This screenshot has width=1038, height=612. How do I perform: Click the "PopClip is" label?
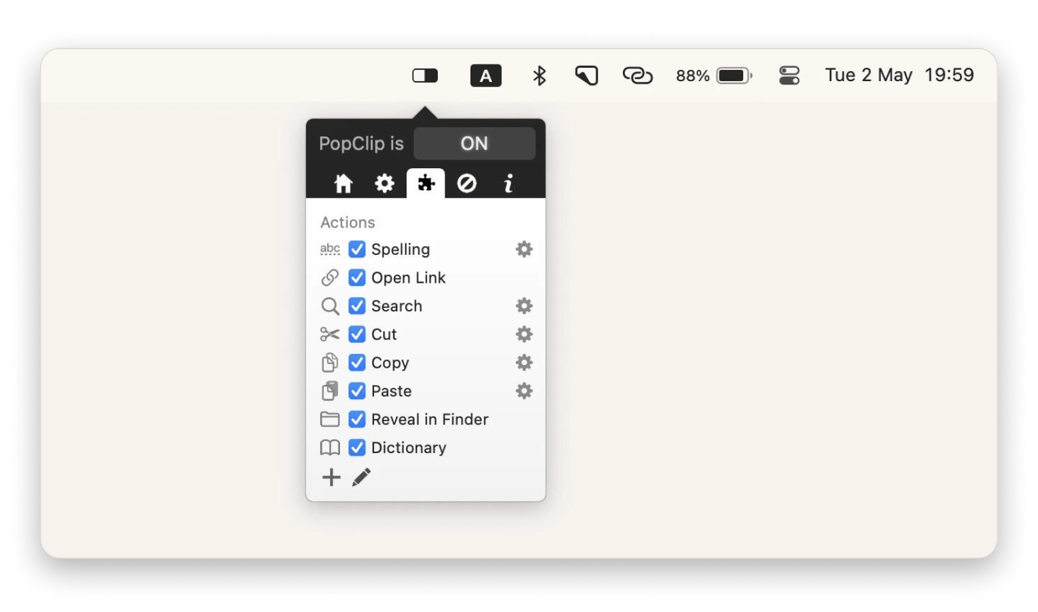tap(361, 144)
